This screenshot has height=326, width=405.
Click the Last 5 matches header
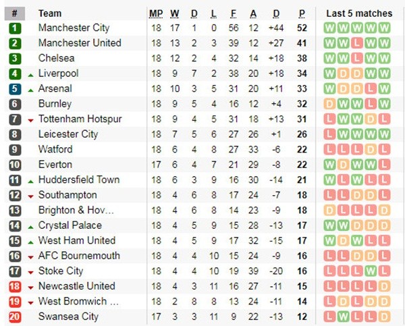pos(358,13)
